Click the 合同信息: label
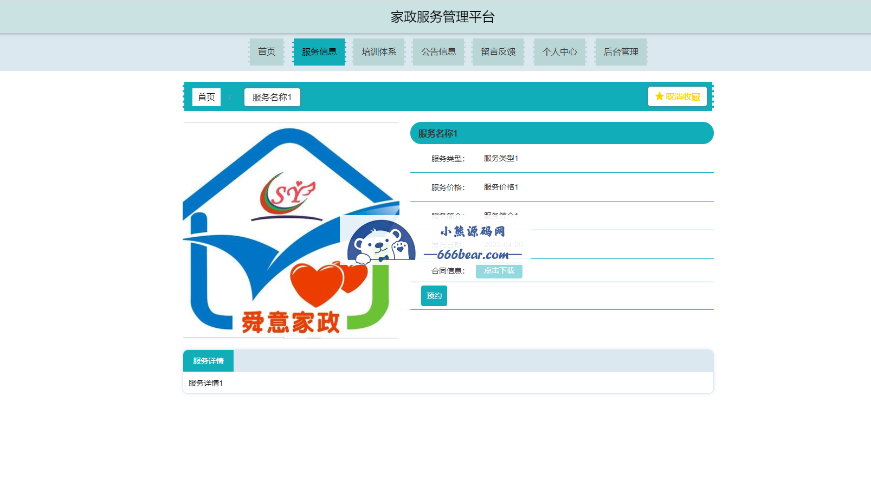Image resolution: width=871 pixels, height=480 pixels. (x=448, y=271)
